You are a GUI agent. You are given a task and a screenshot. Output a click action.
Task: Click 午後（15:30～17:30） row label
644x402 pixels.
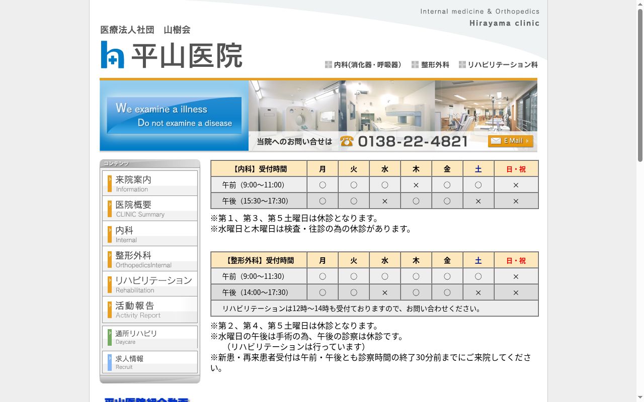(x=259, y=201)
